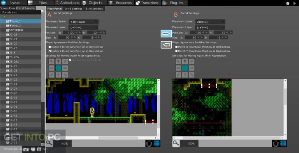Open the Animations tab
Viewport: 299px width, 153px height.
click(x=67, y=3)
